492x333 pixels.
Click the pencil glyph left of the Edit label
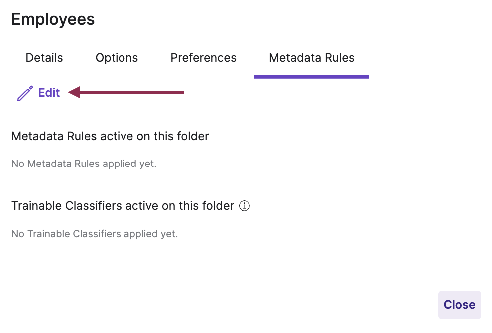point(24,93)
